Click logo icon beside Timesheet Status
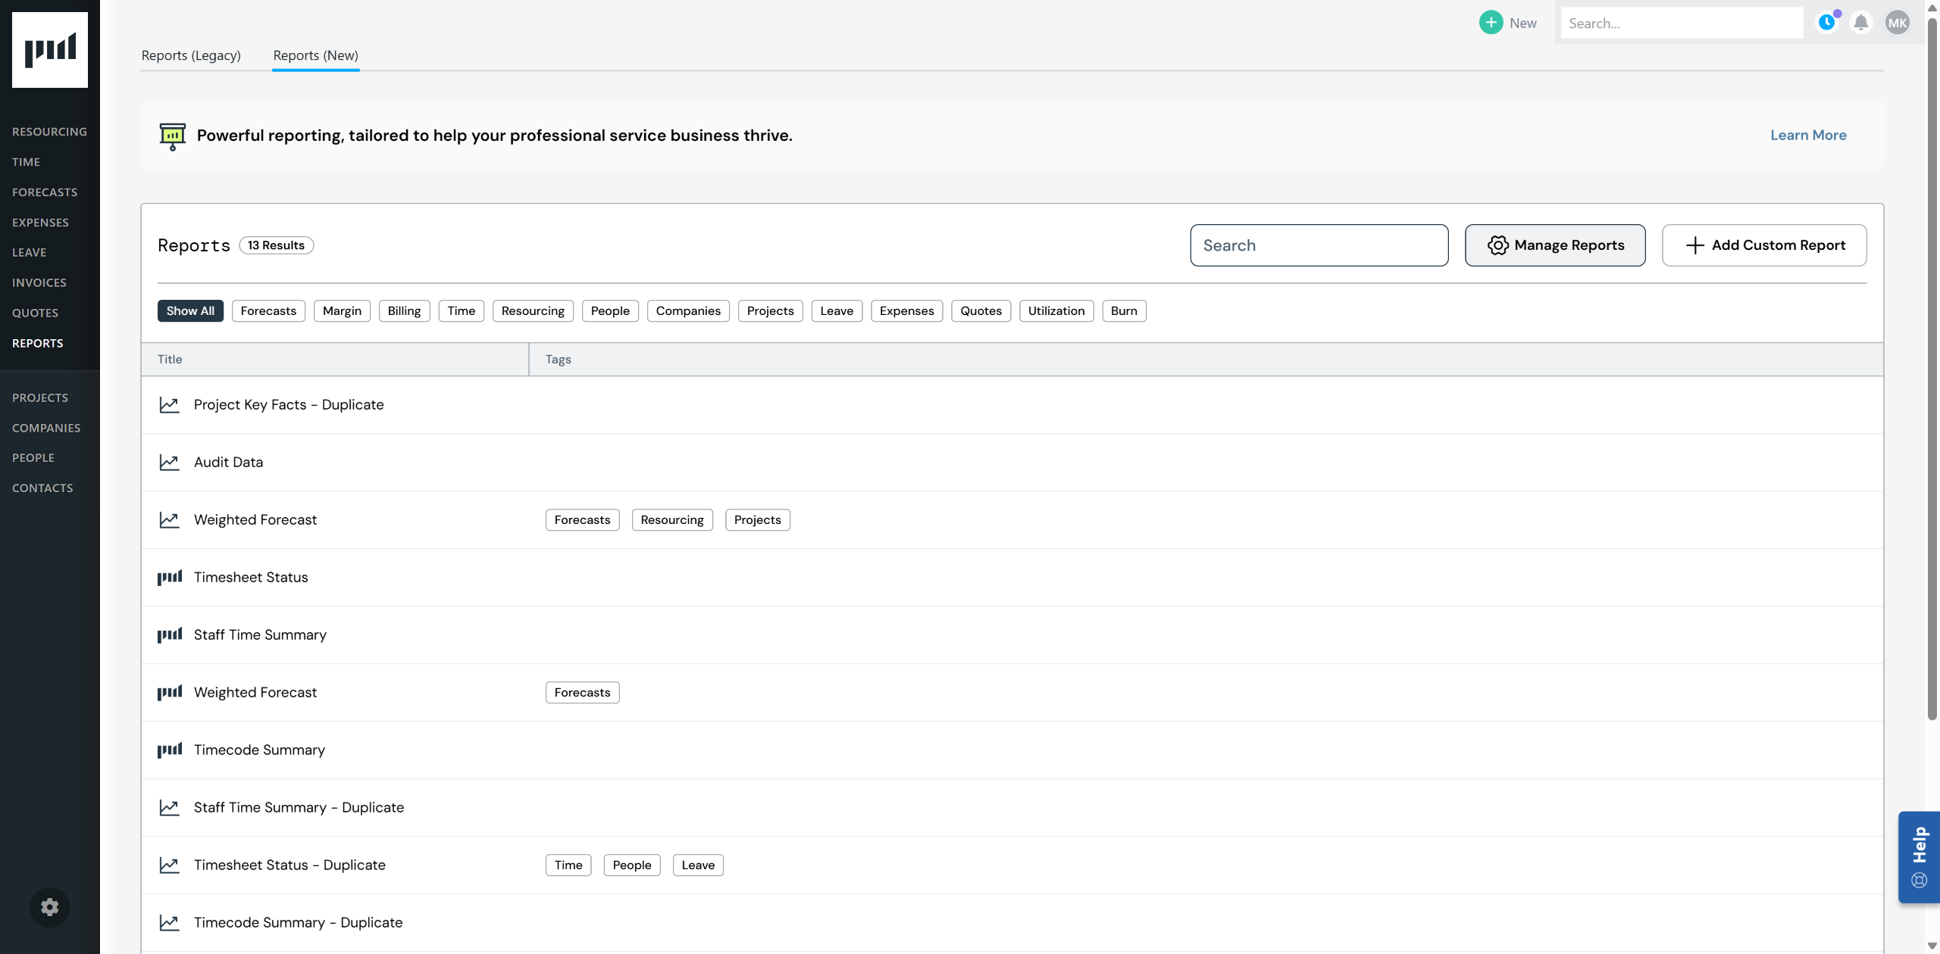The height and width of the screenshot is (954, 1940). pos(169,578)
